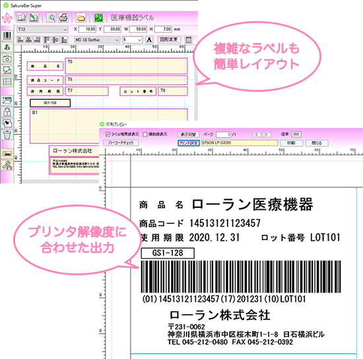Click the 図形変更 button

point(169,40)
